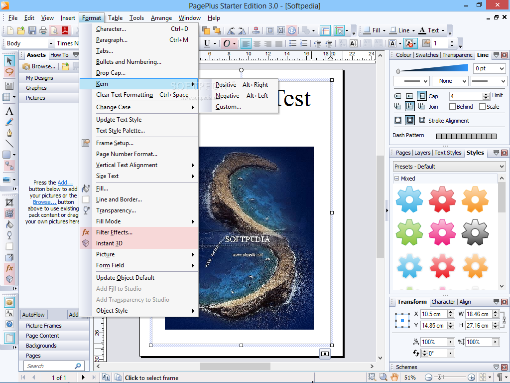
Task: Click the Dash Pattern bar
Action: click(x=466, y=136)
